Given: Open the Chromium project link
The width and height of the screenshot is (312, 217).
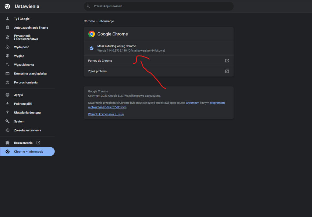Looking at the screenshot, I should point(193,103).
